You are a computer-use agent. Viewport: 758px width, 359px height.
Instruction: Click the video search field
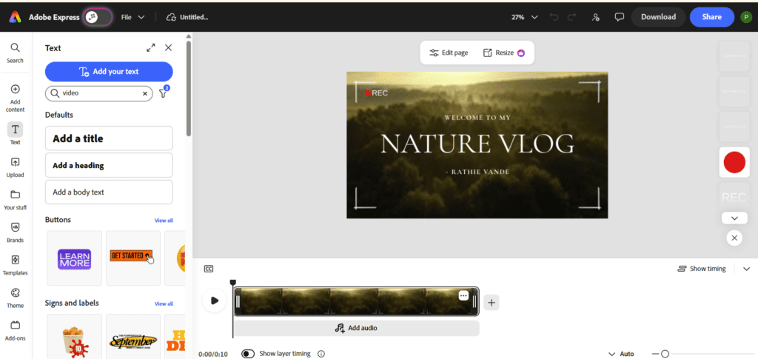98,93
